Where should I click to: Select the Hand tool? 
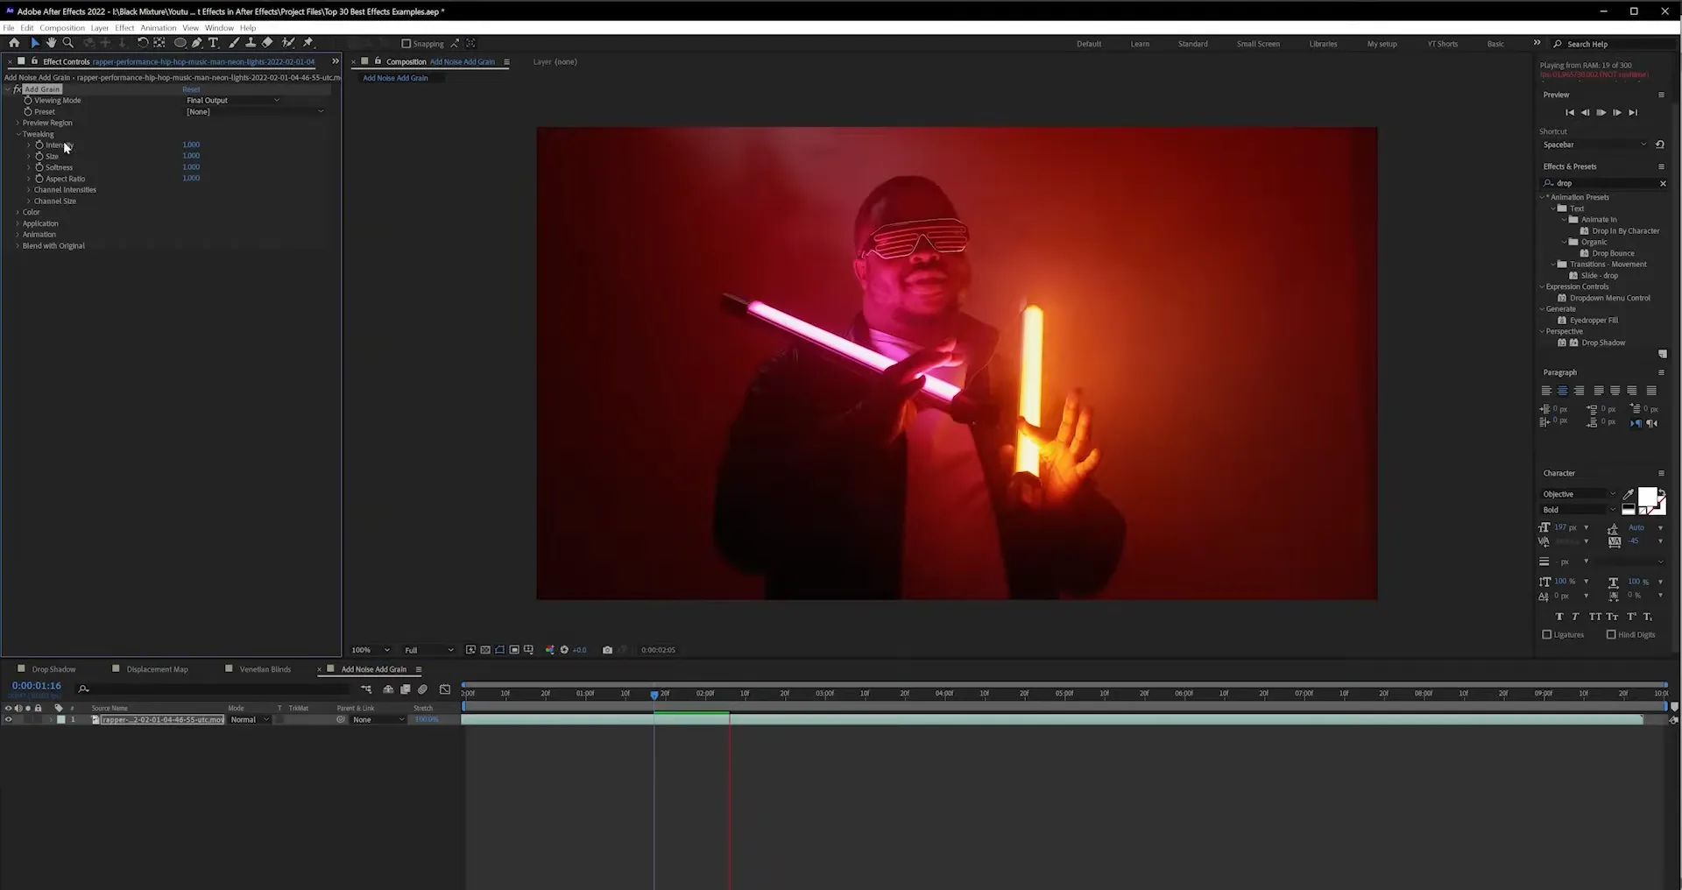pos(51,42)
